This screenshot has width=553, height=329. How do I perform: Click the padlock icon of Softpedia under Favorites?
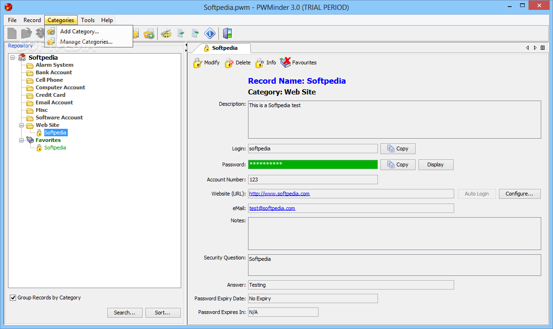(x=39, y=148)
